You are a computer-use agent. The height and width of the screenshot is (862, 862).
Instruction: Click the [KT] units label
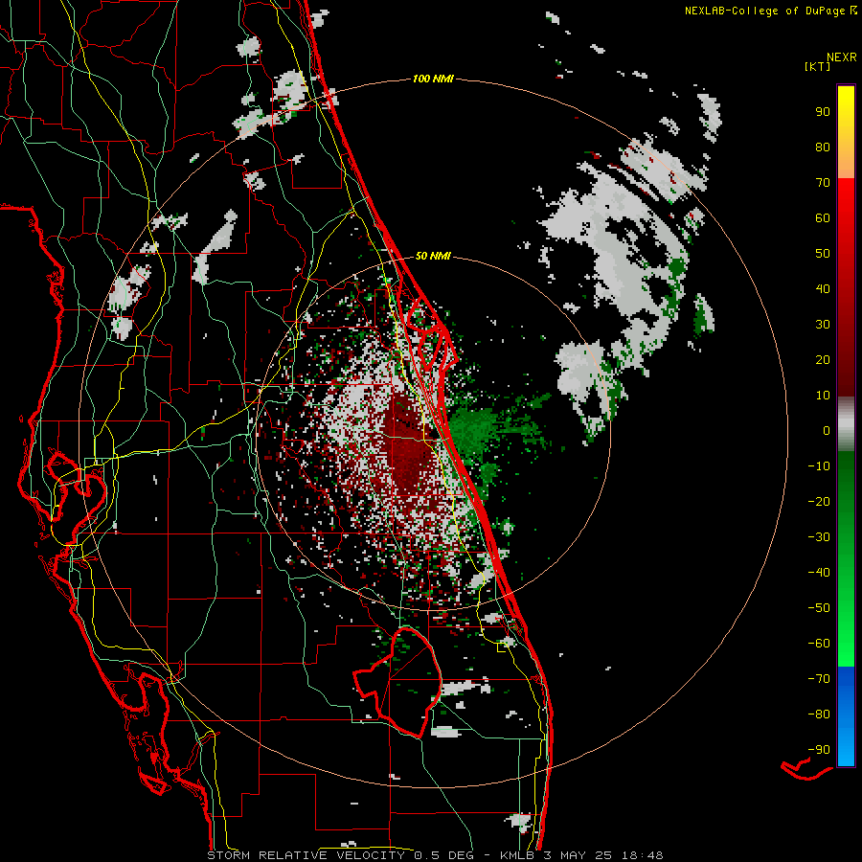[818, 66]
